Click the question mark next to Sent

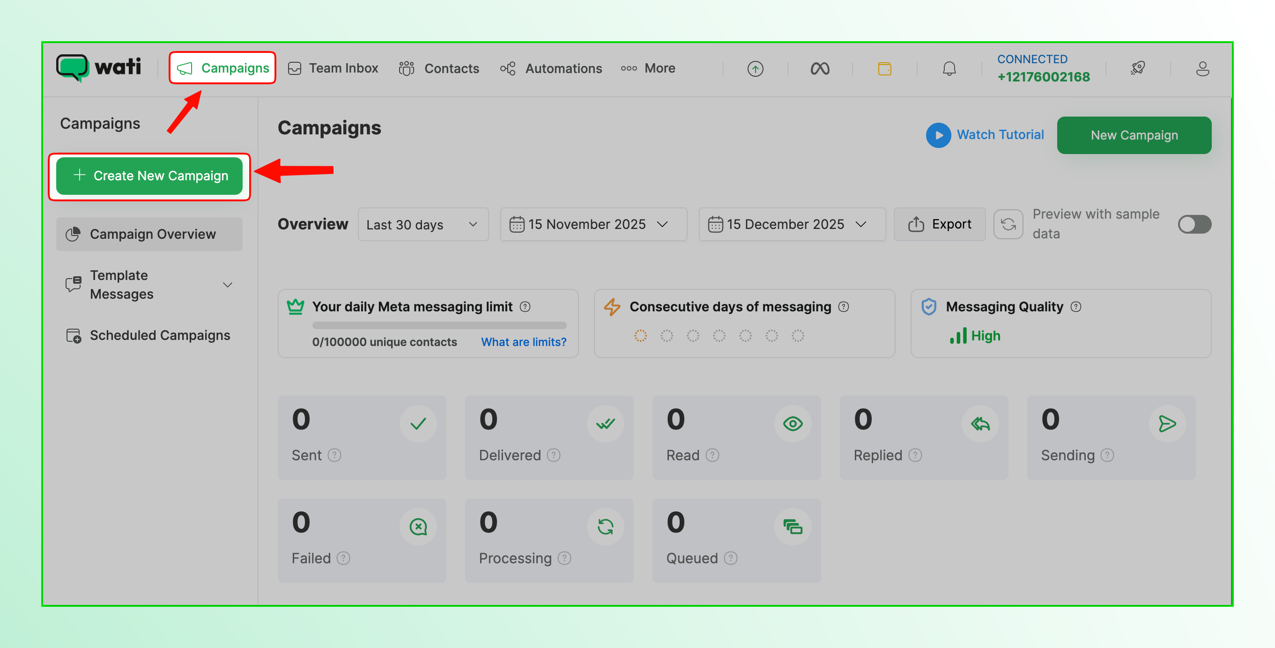(334, 455)
